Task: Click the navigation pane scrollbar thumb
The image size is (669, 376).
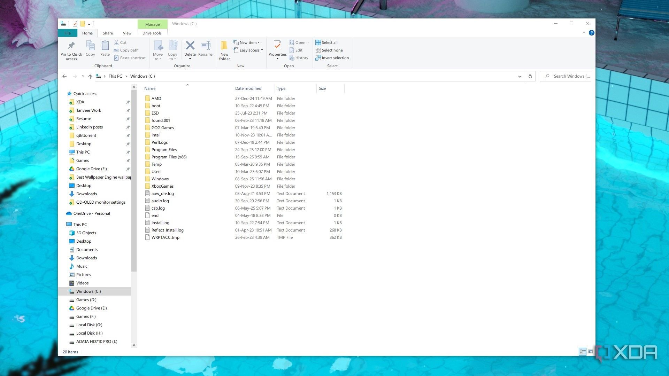Action: click(x=134, y=180)
